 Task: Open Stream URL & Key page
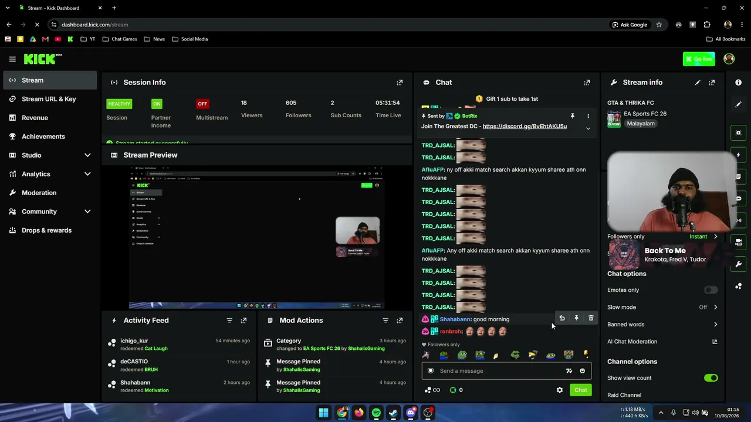pyautogui.click(x=49, y=99)
